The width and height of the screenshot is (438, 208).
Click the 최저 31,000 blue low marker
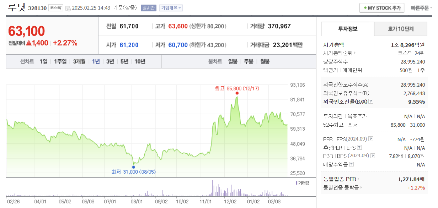coord(133,167)
